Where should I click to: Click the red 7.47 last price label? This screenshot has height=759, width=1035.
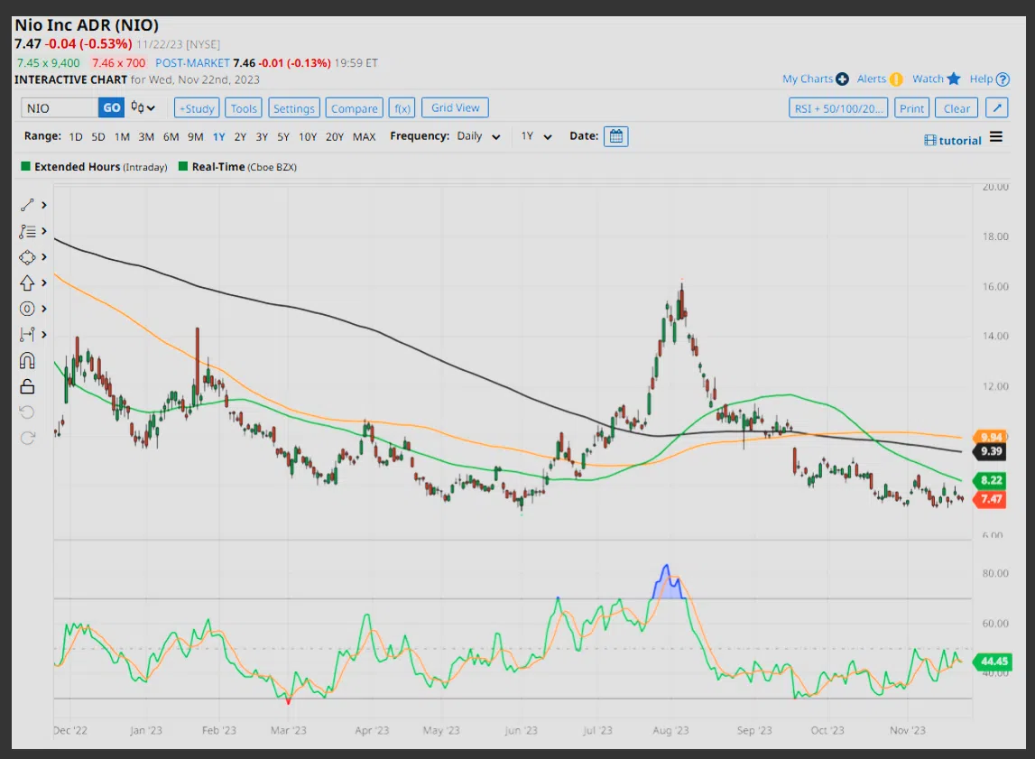tap(991, 499)
